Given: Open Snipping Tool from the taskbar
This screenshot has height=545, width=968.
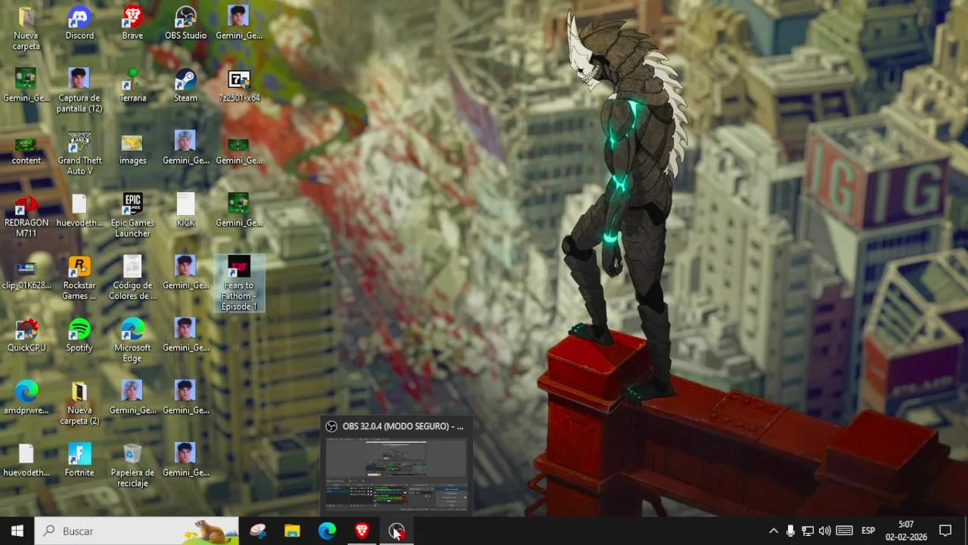Looking at the screenshot, I should pos(257,531).
